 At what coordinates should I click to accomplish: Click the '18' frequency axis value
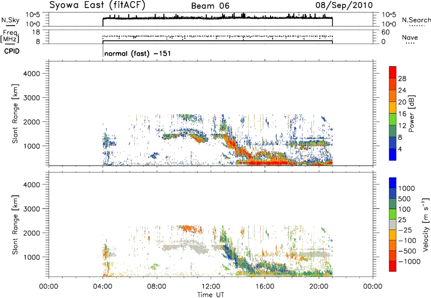(x=36, y=32)
